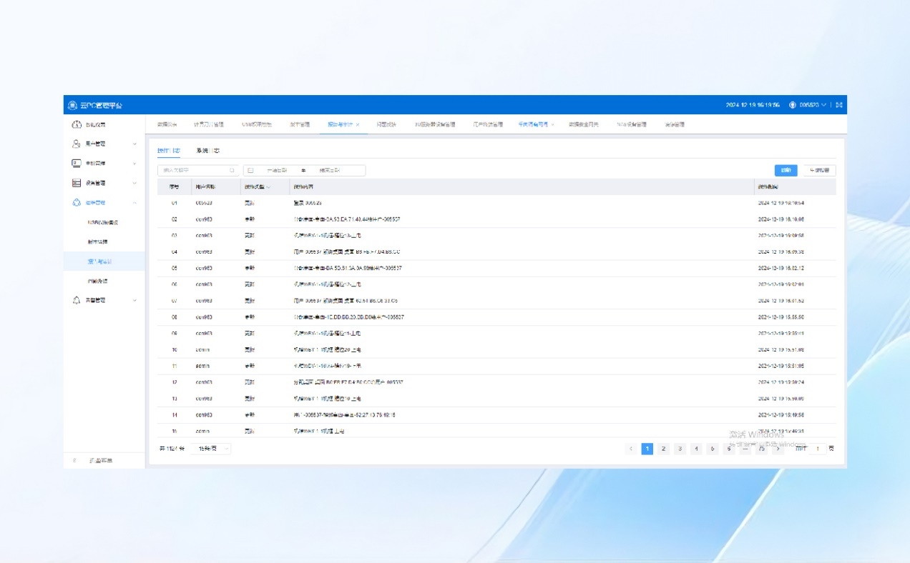Open the blue tab's dropdown chevron

click(554, 124)
